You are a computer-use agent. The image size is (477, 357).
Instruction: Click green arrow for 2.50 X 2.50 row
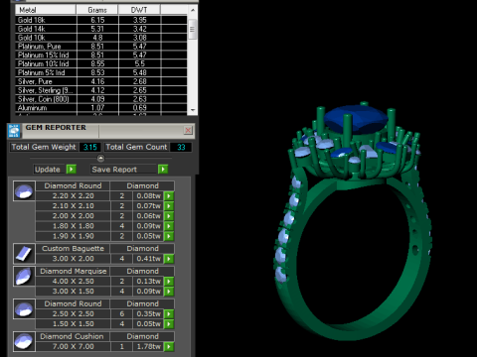169,313
